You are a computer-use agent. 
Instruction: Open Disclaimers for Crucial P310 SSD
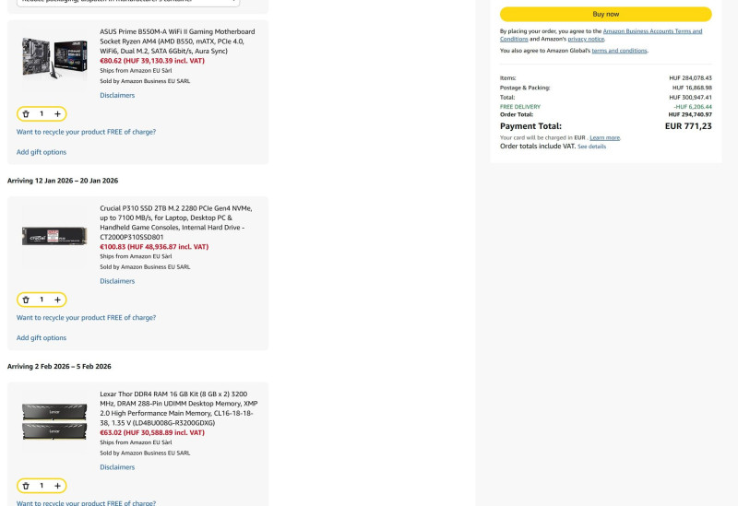point(117,281)
